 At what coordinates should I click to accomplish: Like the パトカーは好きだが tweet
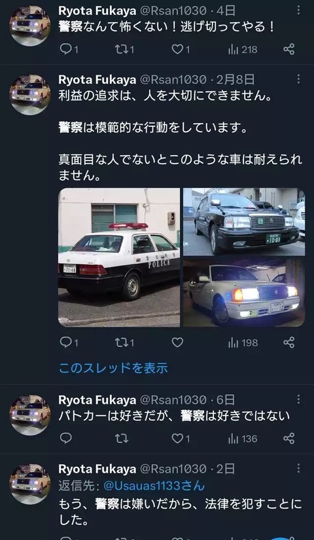pyautogui.click(x=181, y=439)
